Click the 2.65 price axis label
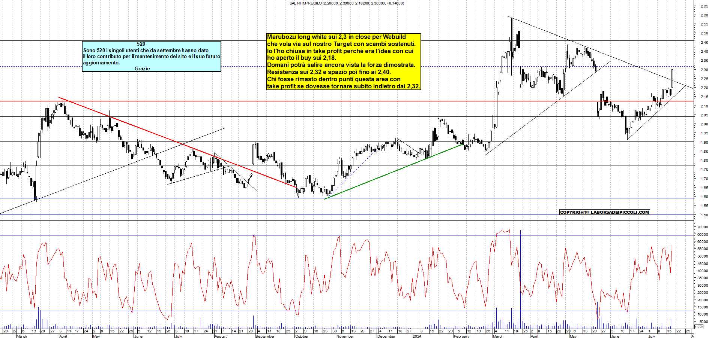This screenshot has width=709, height=338. click(704, 6)
